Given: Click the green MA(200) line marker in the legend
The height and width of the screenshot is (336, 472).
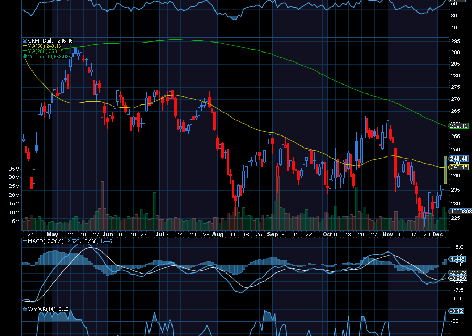Looking at the screenshot, I should 25,51.
